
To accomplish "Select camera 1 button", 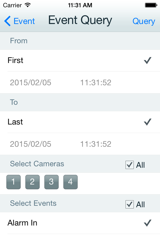I will click(13, 182).
